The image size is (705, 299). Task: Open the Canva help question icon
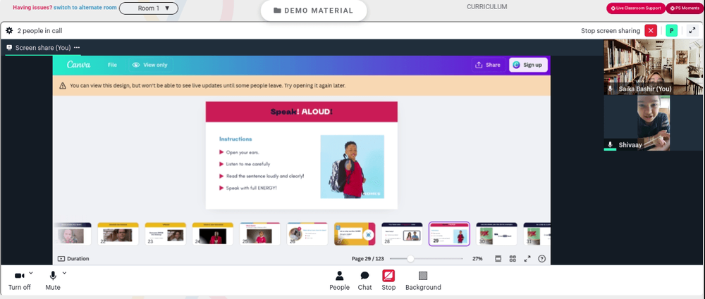pos(541,259)
